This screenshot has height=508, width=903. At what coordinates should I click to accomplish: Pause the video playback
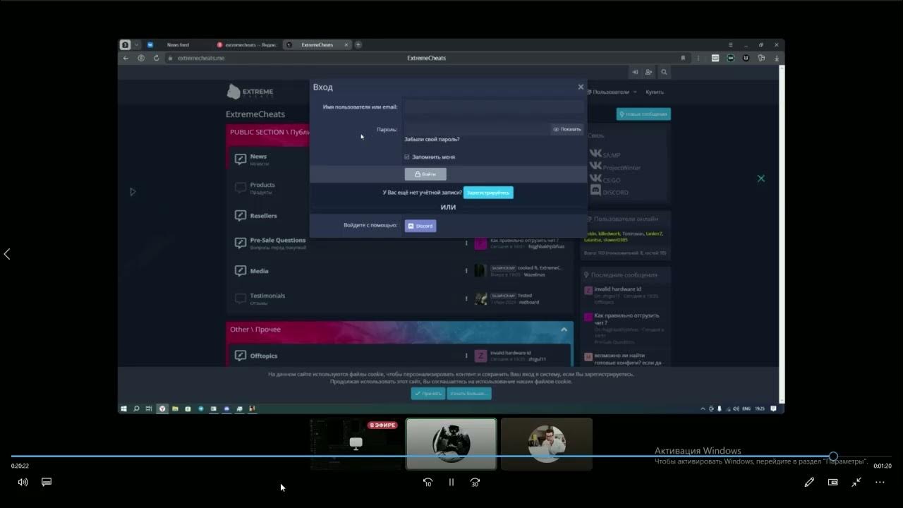[x=451, y=482]
